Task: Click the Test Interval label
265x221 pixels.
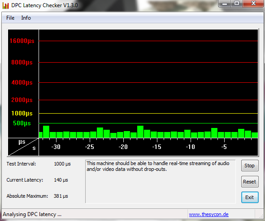Action: 21,164
